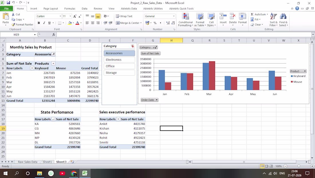Open Sort & Filter tool
The height and width of the screenshot is (178, 315).
pyautogui.click(x=273, y=20)
